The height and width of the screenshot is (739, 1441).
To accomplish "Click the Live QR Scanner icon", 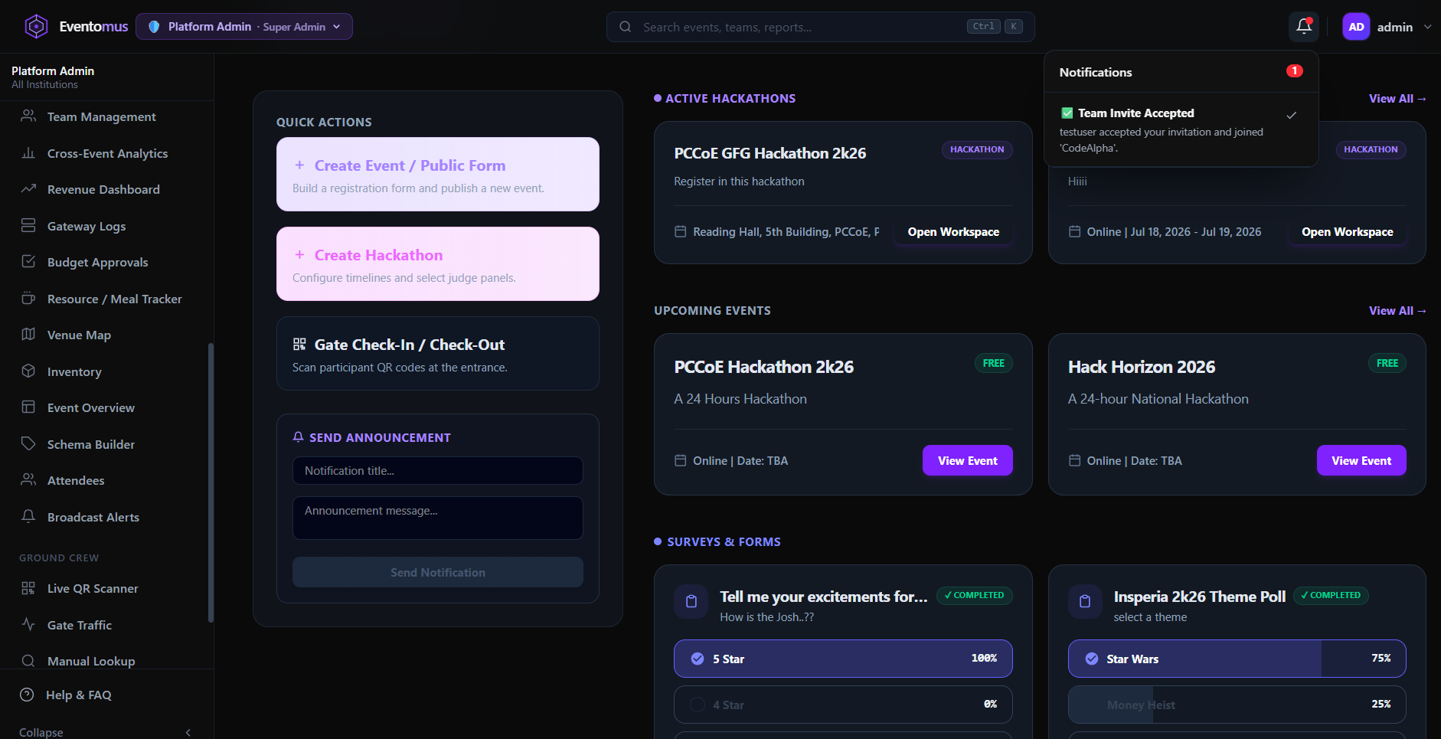I will (28, 588).
